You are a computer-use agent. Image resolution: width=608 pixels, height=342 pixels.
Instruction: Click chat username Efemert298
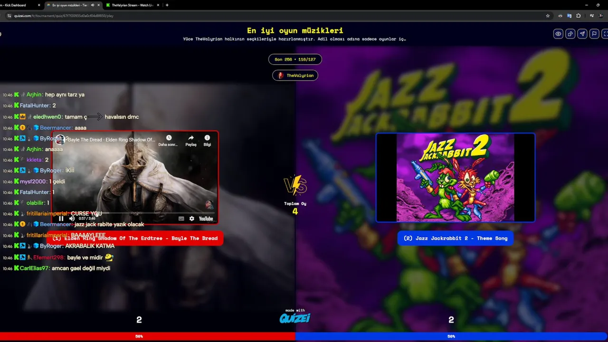(x=49, y=257)
